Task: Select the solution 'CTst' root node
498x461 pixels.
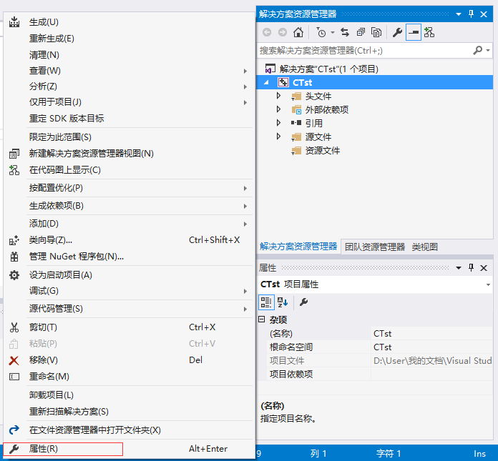Action: (x=328, y=69)
